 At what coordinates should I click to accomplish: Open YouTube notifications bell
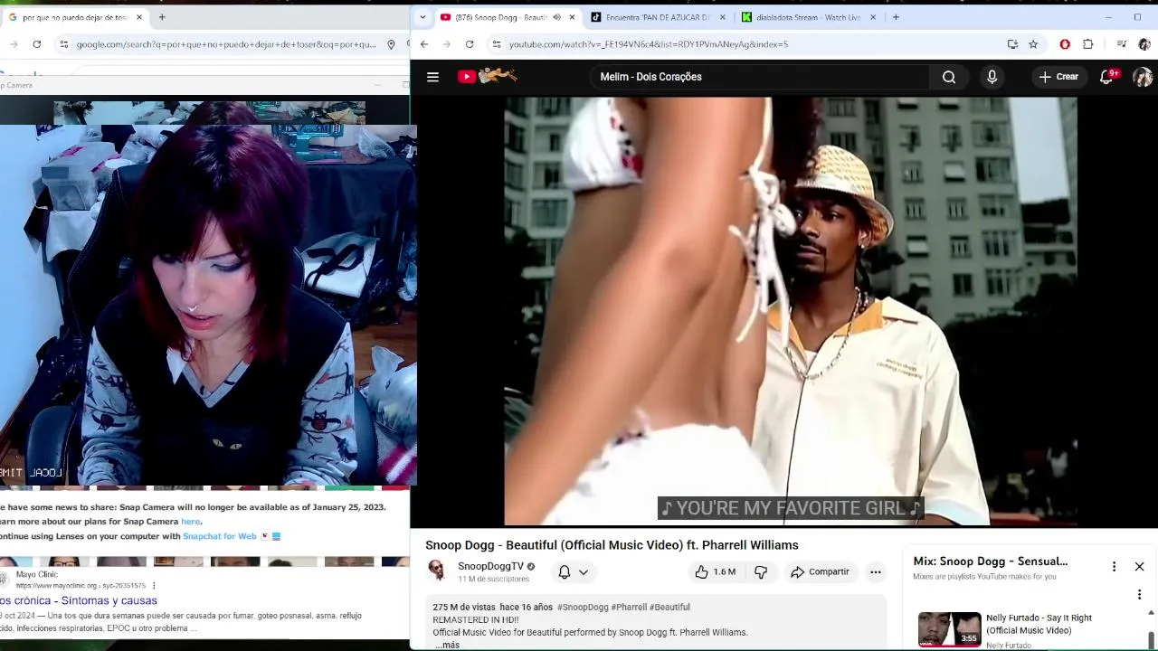tap(1107, 77)
